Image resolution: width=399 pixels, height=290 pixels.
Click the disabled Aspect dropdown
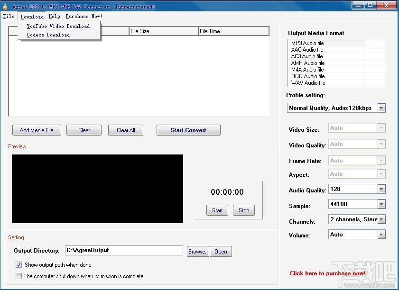(x=357, y=174)
